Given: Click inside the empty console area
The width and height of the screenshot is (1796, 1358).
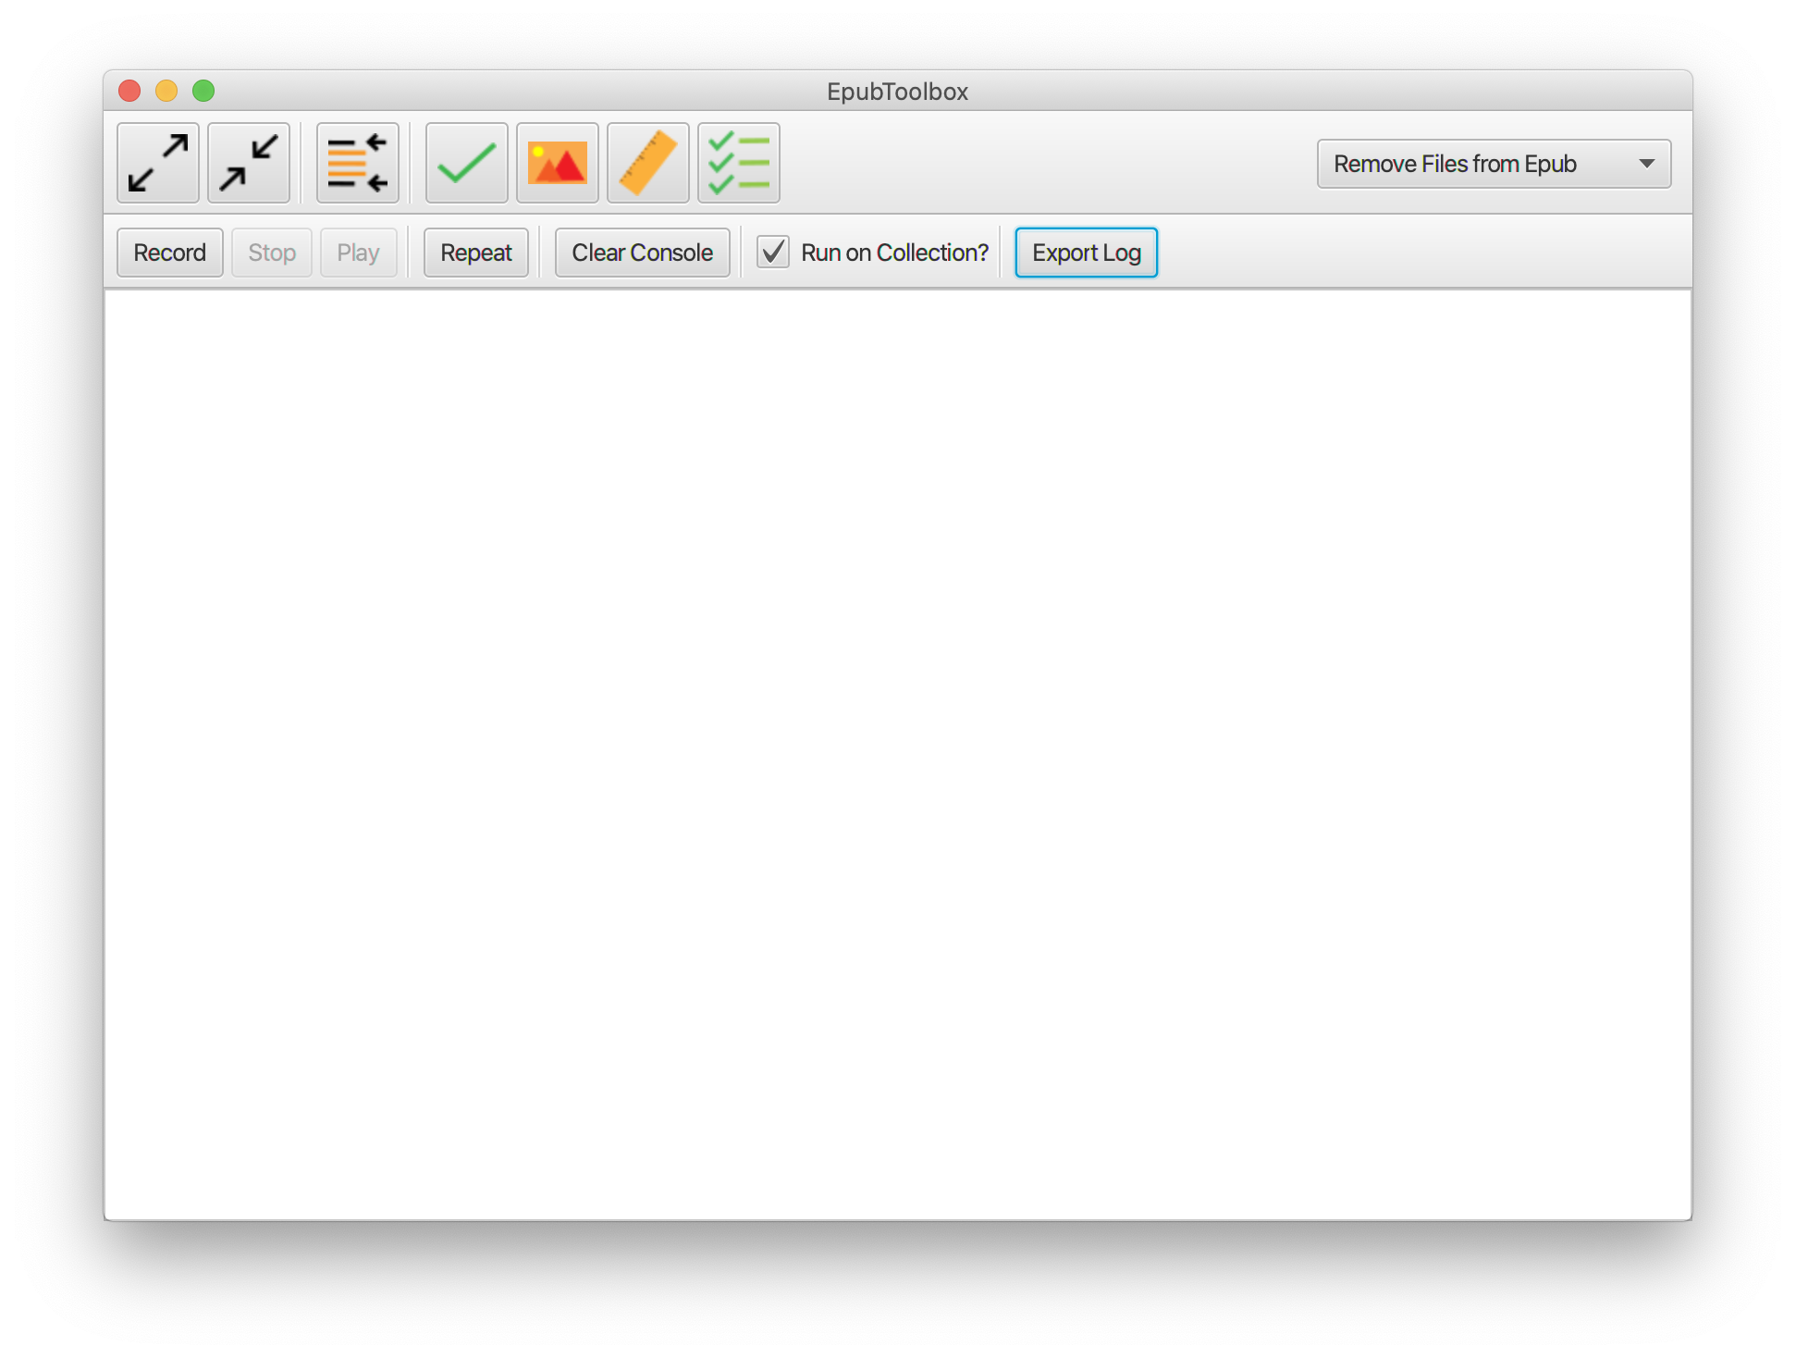Looking at the screenshot, I should click(897, 740).
